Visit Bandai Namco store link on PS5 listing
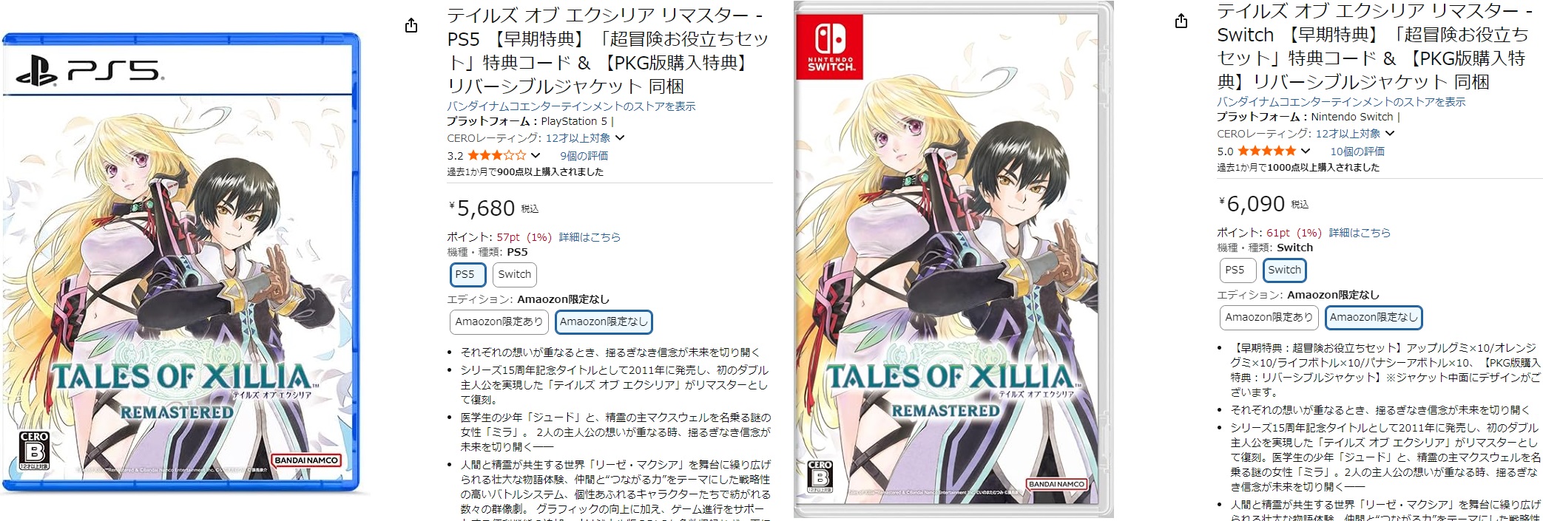1543x521 pixels. [571, 106]
